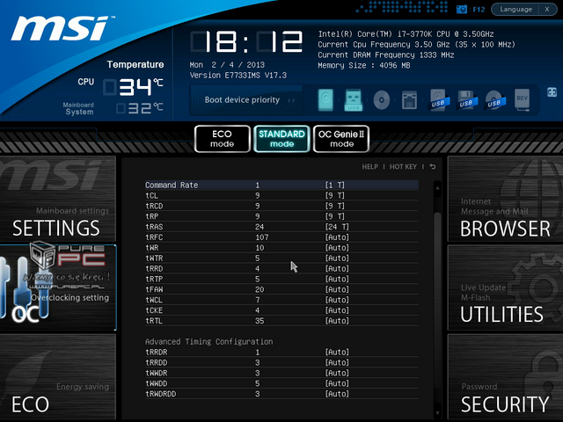Select the BEV network boot device icon
The height and width of the screenshot is (422, 563).
click(x=523, y=99)
